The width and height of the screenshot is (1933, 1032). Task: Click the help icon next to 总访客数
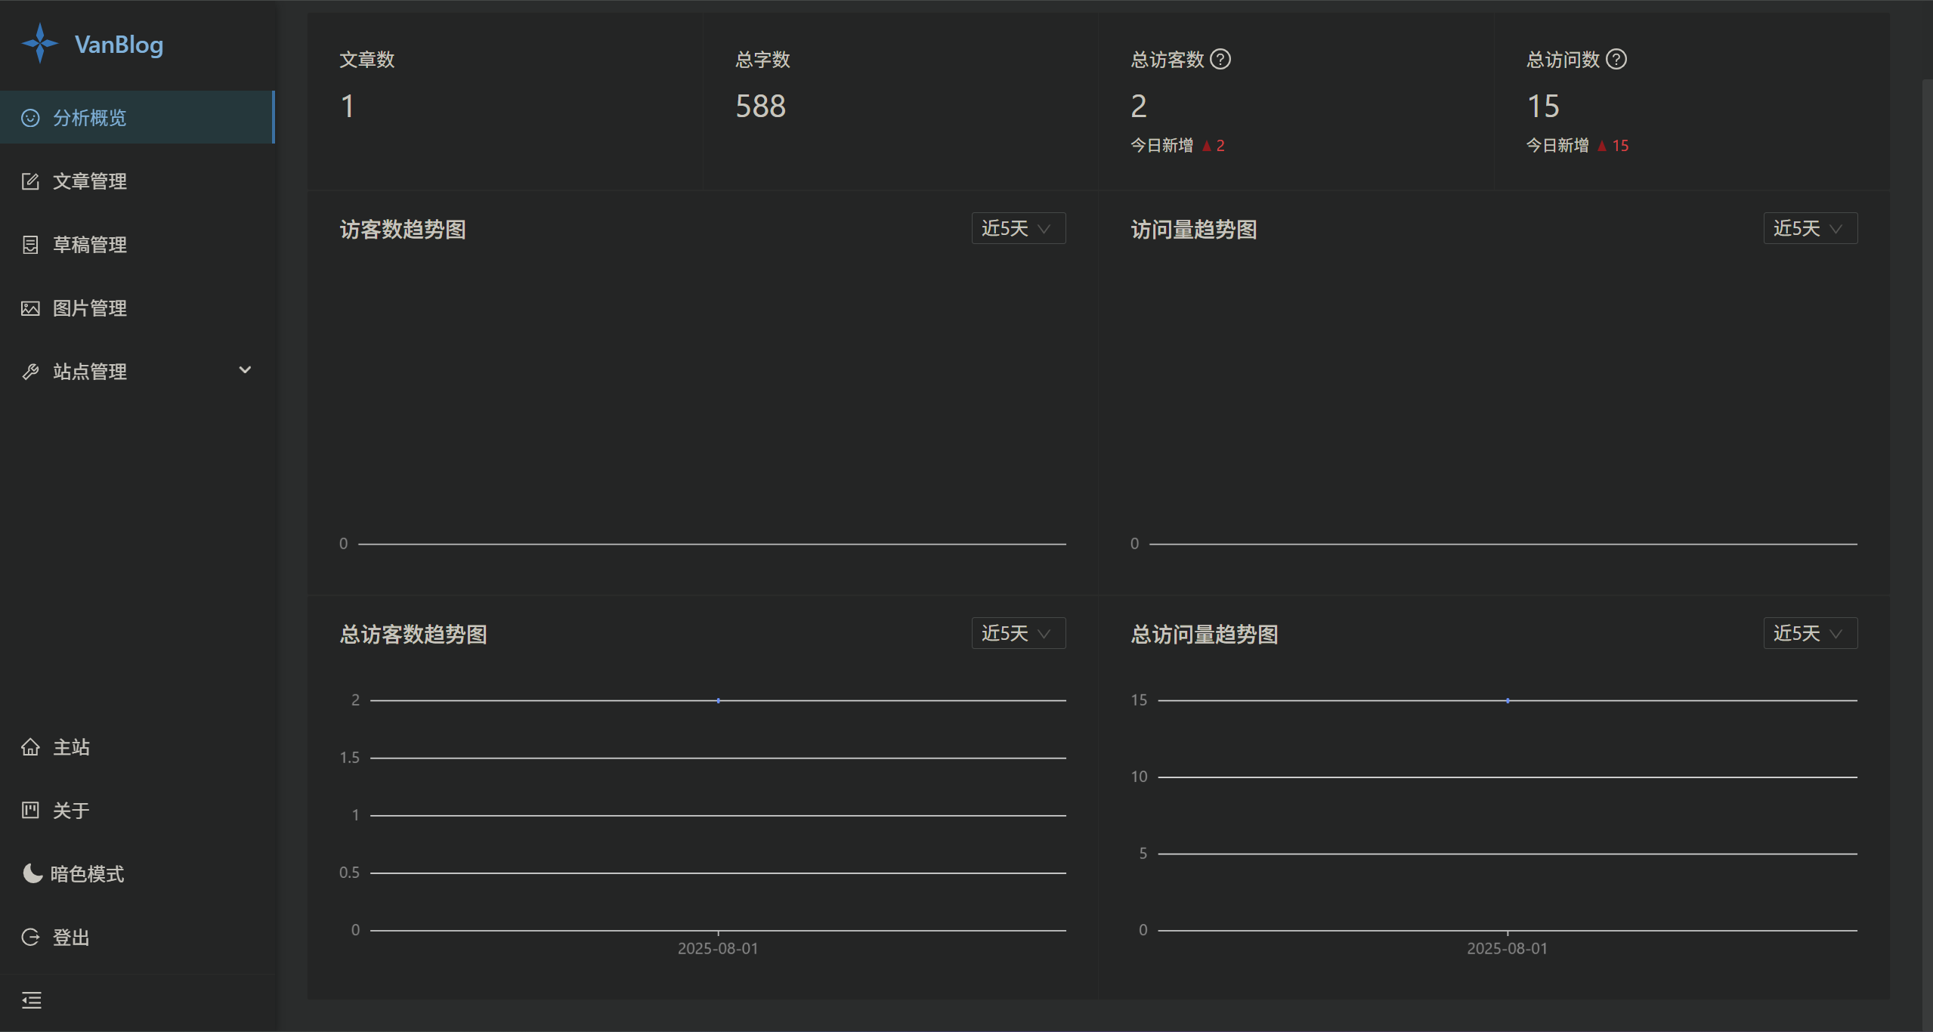[x=1220, y=59]
